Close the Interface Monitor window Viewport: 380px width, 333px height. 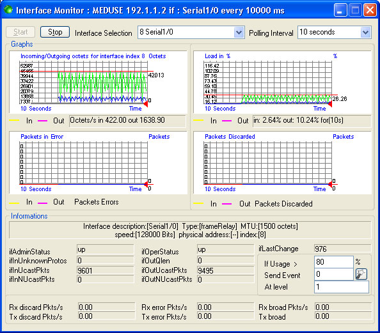(370, 10)
